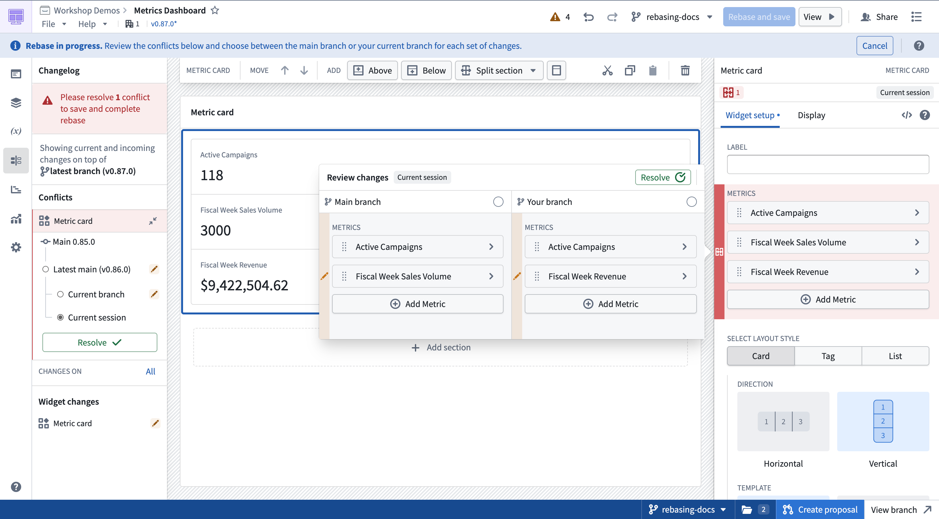
Task: Move the metric card down
Action: (304, 70)
